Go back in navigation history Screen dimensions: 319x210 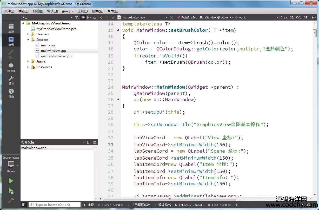101,17
